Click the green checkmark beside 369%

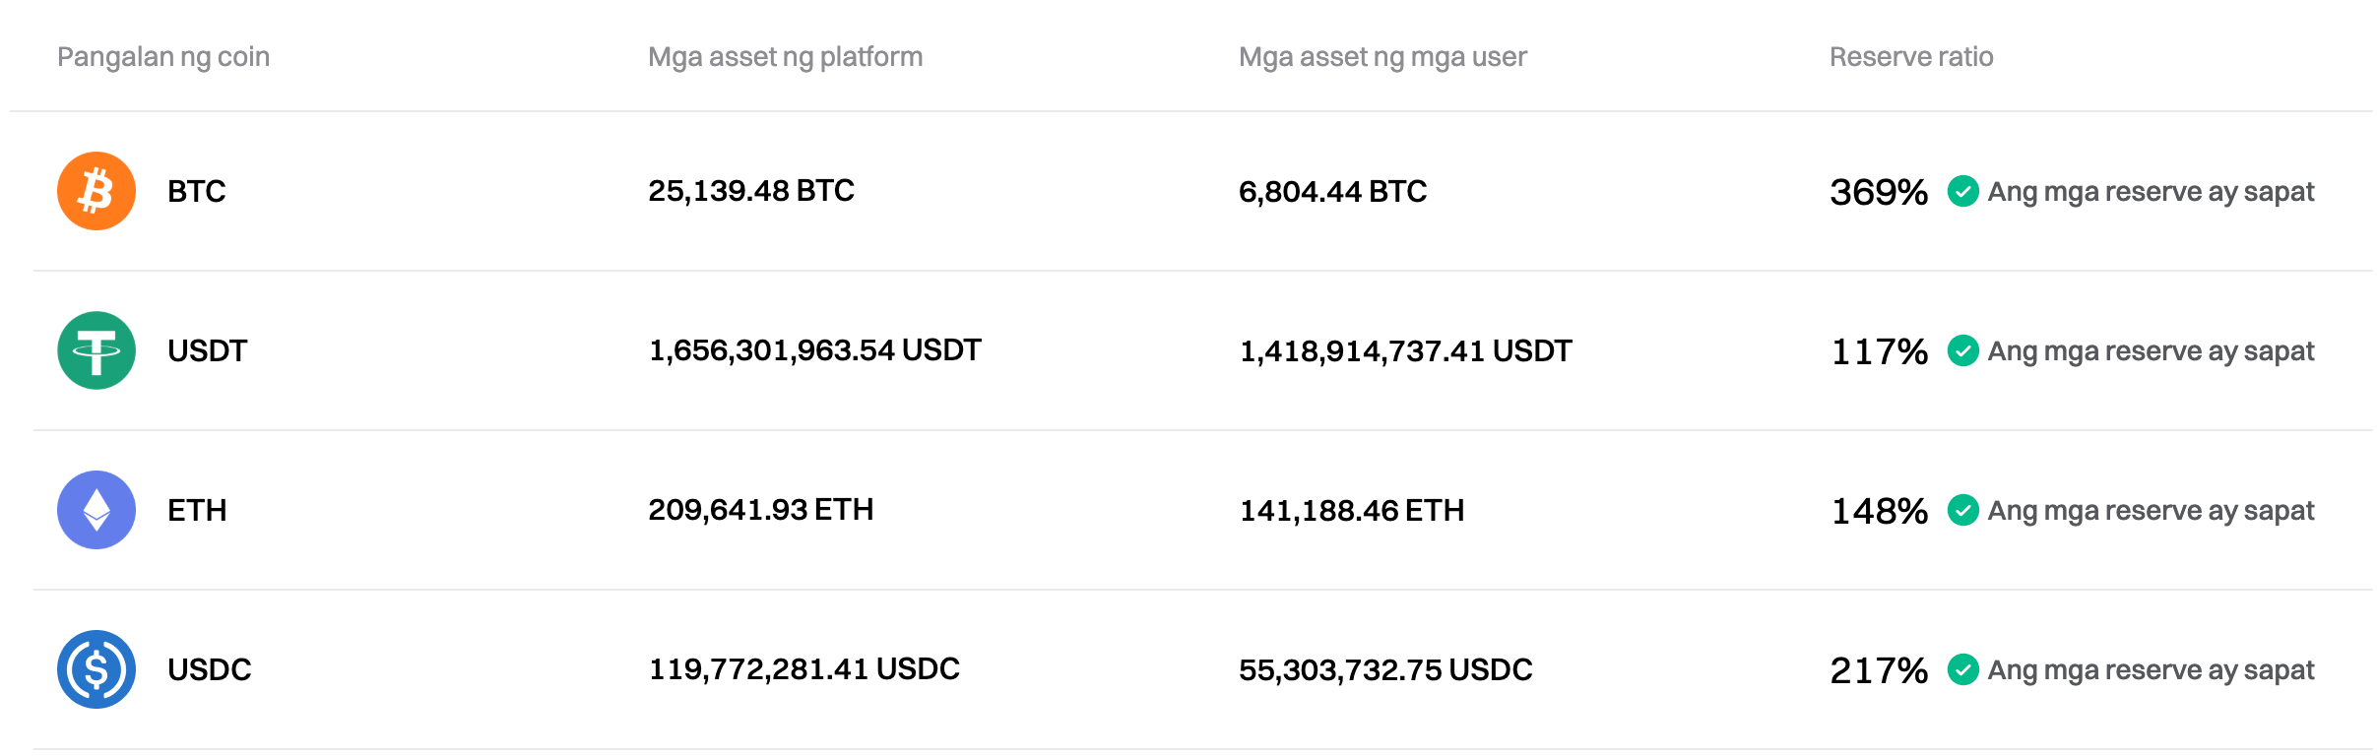1962,191
